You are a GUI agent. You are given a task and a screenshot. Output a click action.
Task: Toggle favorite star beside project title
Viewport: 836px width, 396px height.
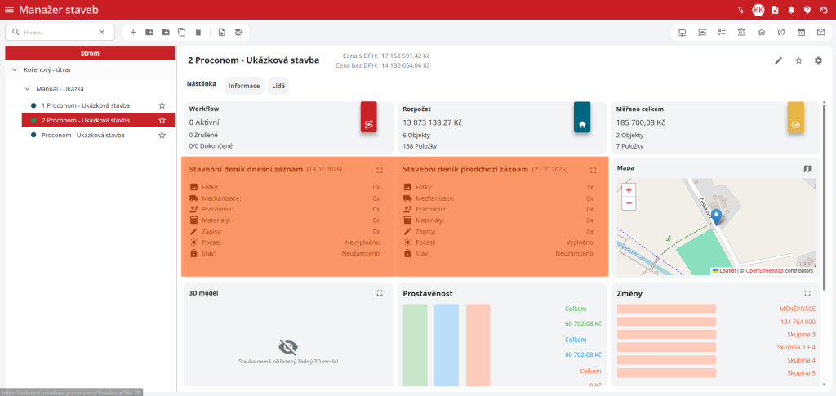(798, 60)
